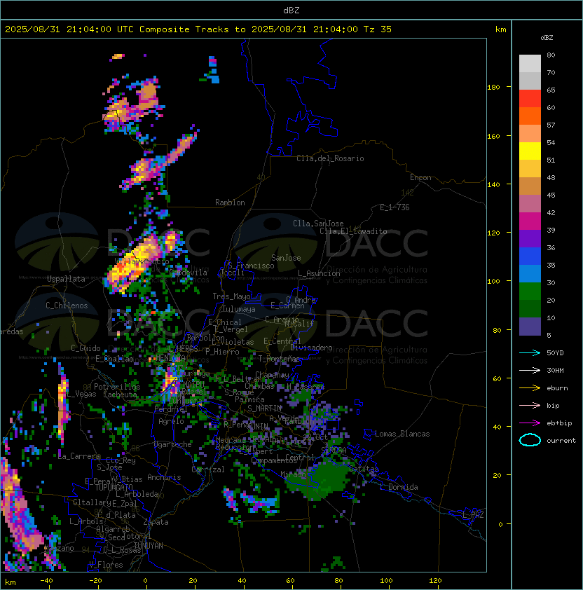Click the 60 km horizontal axis tick
583x590 pixels.
pyautogui.click(x=290, y=581)
